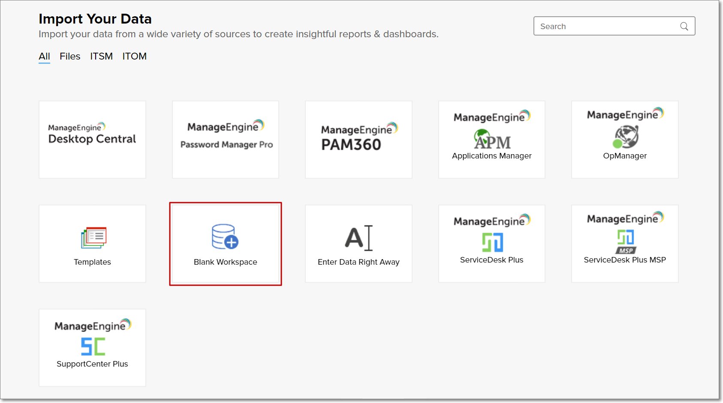723x403 pixels.
Task: Choose ServiceDesk Plus to import data
Action: tap(491, 243)
